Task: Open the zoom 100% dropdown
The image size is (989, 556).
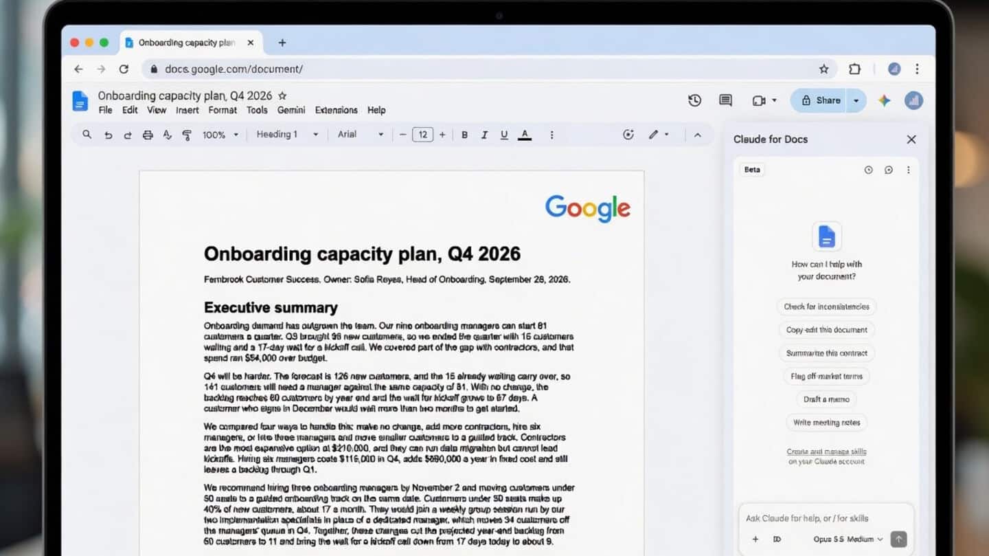Action: coord(220,135)
